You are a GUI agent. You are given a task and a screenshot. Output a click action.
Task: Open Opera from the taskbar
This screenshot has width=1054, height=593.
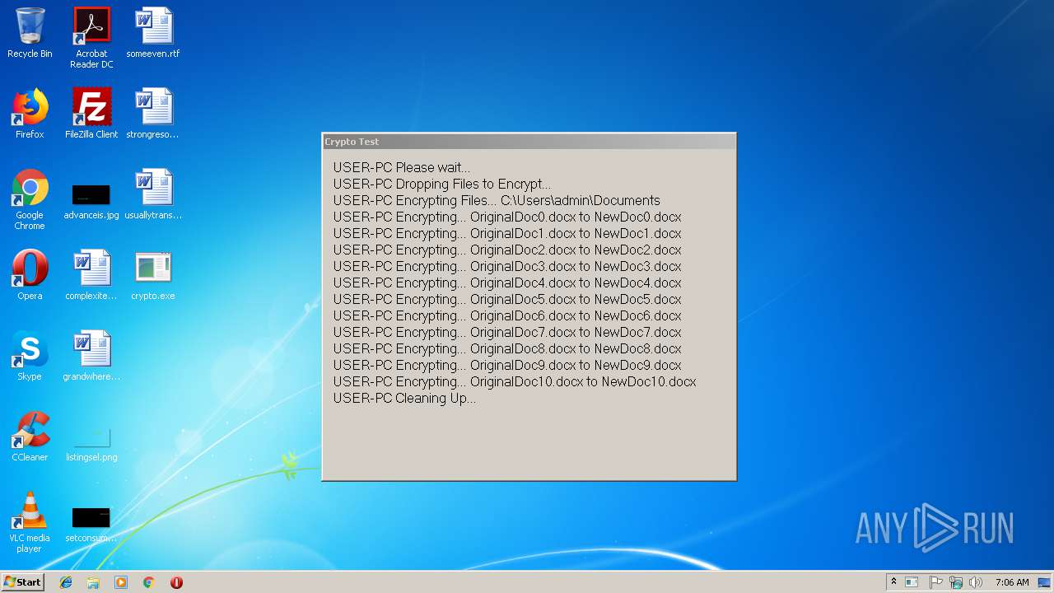[x=176, y=582]
